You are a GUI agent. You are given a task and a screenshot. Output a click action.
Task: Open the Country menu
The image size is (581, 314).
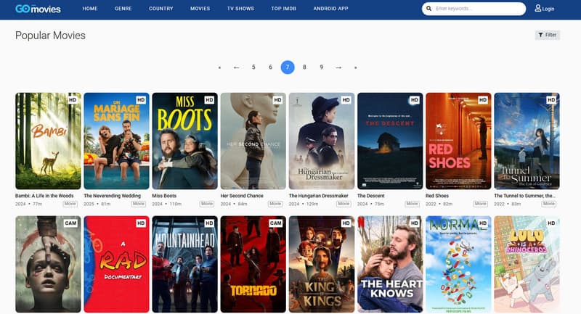(161, 9)
